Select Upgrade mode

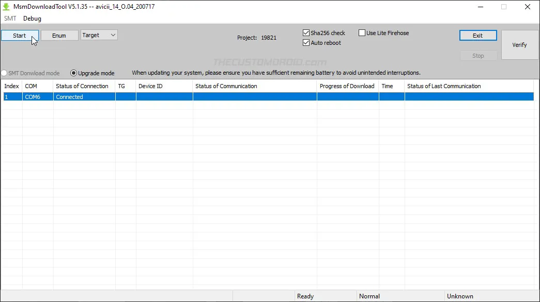(x=73, y=73)
